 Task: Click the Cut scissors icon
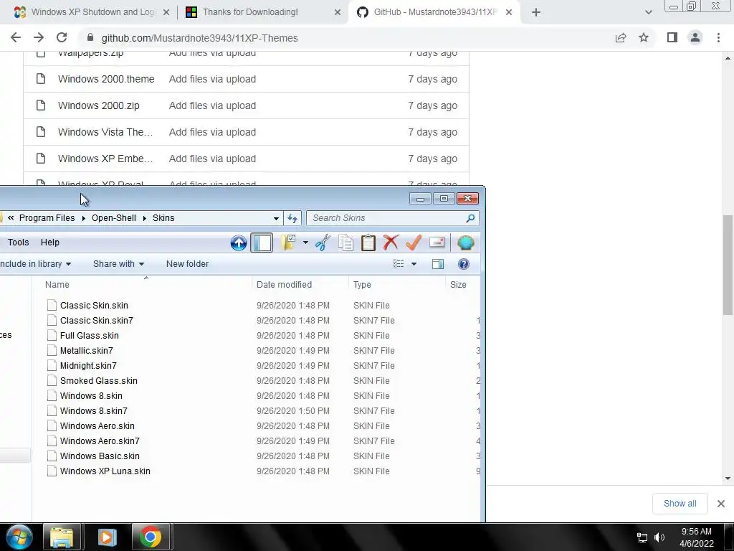pyautogui.click(x=323, y=242)
